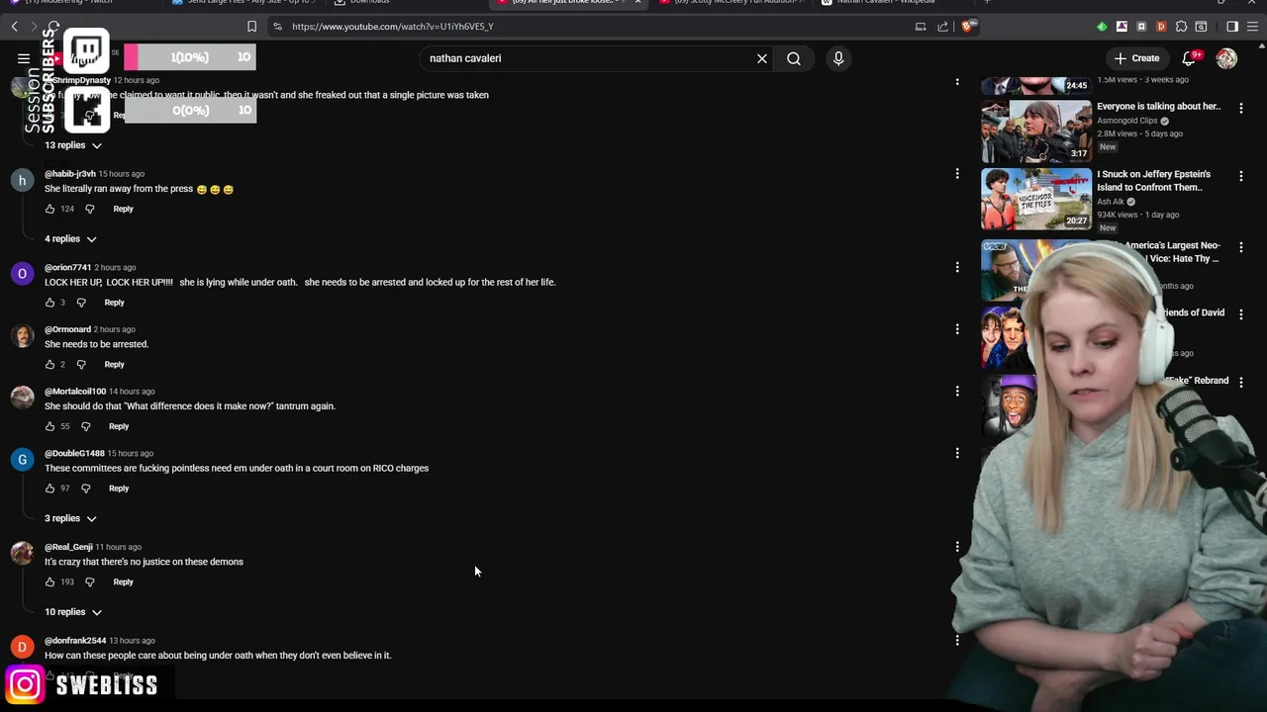
Task: Click the browser address bar URL
Action: [x=392, y=27]
